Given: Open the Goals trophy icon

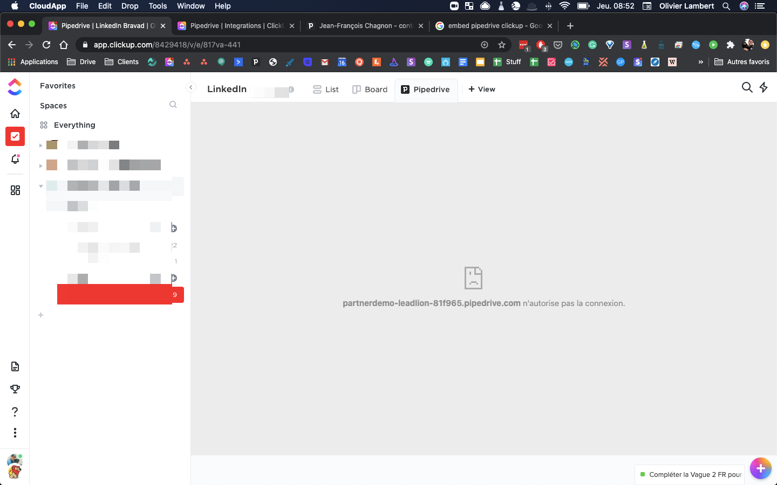Looking at the screenshot, I should (x=15, y=389).
